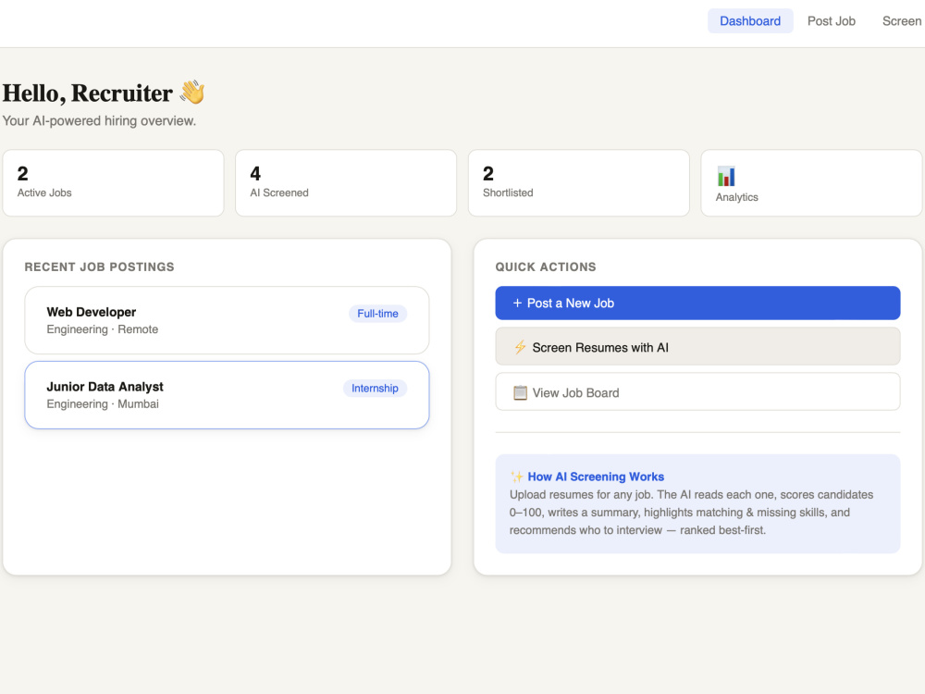Click the sparkles icon by How AI Screening Works
The width and height of the screenshot is (925, 694).
(517, 477)
